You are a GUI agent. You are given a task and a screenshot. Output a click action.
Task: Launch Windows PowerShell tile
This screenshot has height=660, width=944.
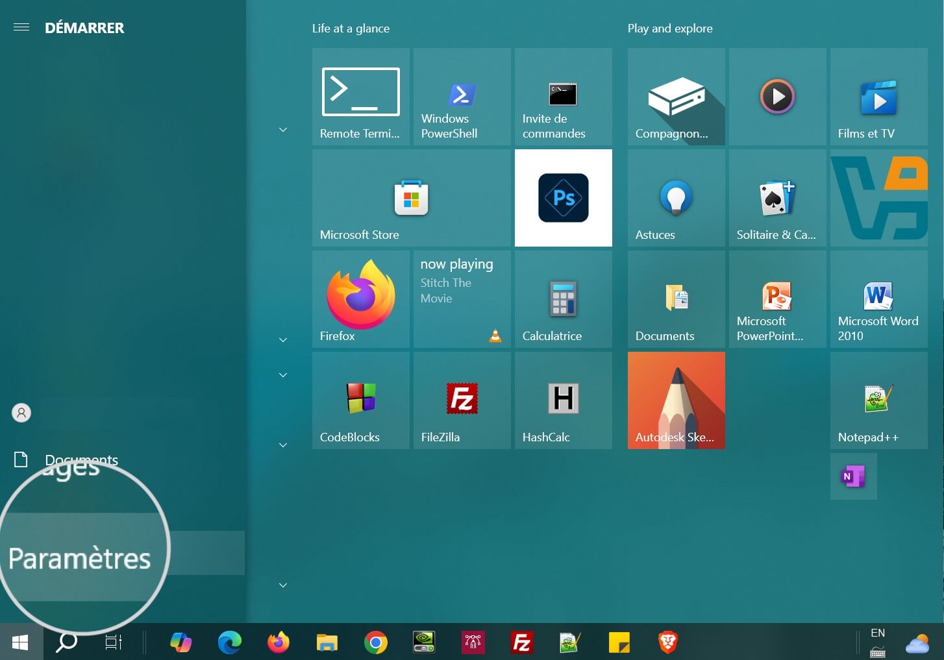pos(462,97)
